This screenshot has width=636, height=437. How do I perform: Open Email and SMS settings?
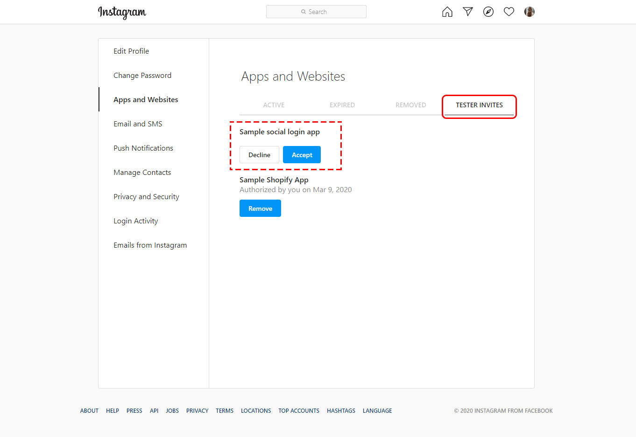click(138, 124)
